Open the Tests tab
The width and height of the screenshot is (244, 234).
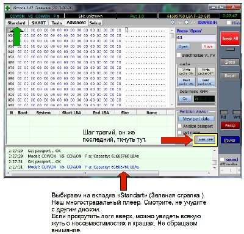click(57, 23)
